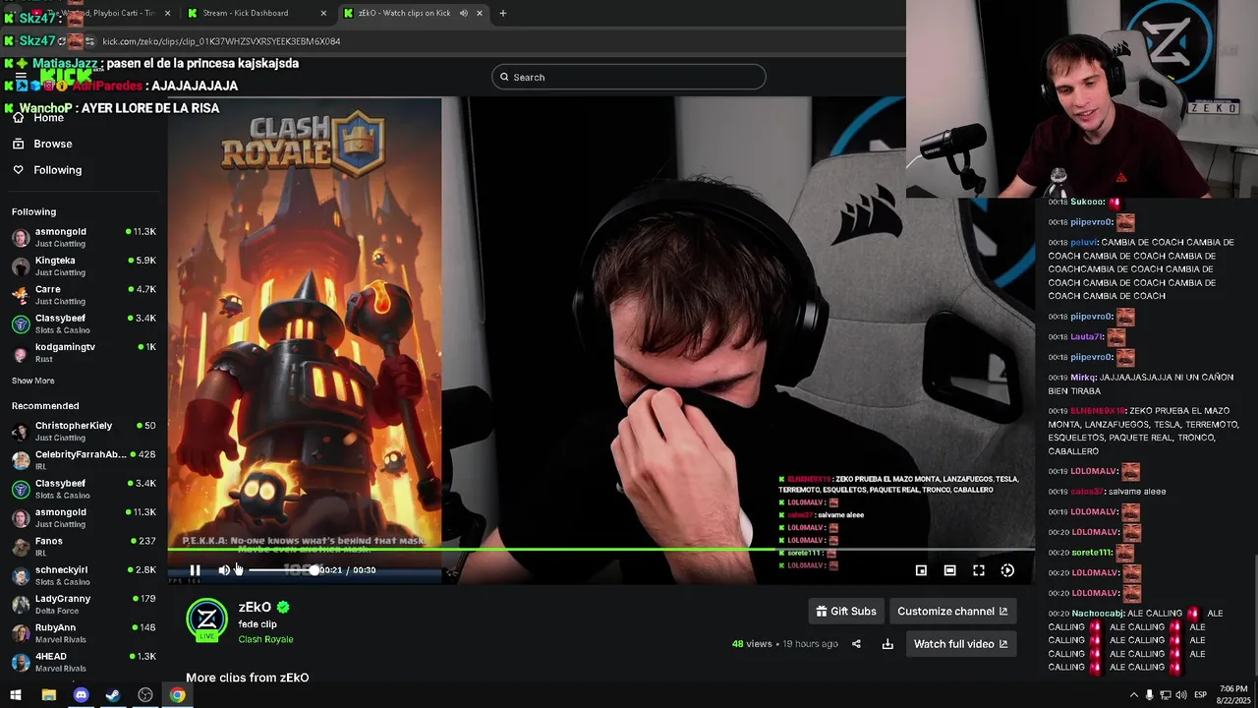
Task: Open the Clash Royale category link
Action: click(x=265, y=639)
